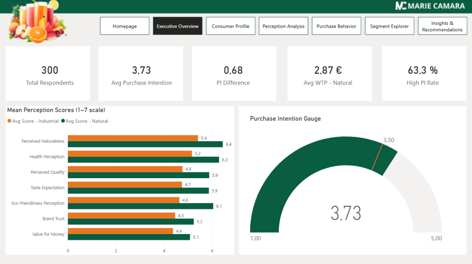Click green Avg Score - Natural legend marker
Image resolution: width=472 pixels, height=264 pixels.
click(63, 121)
